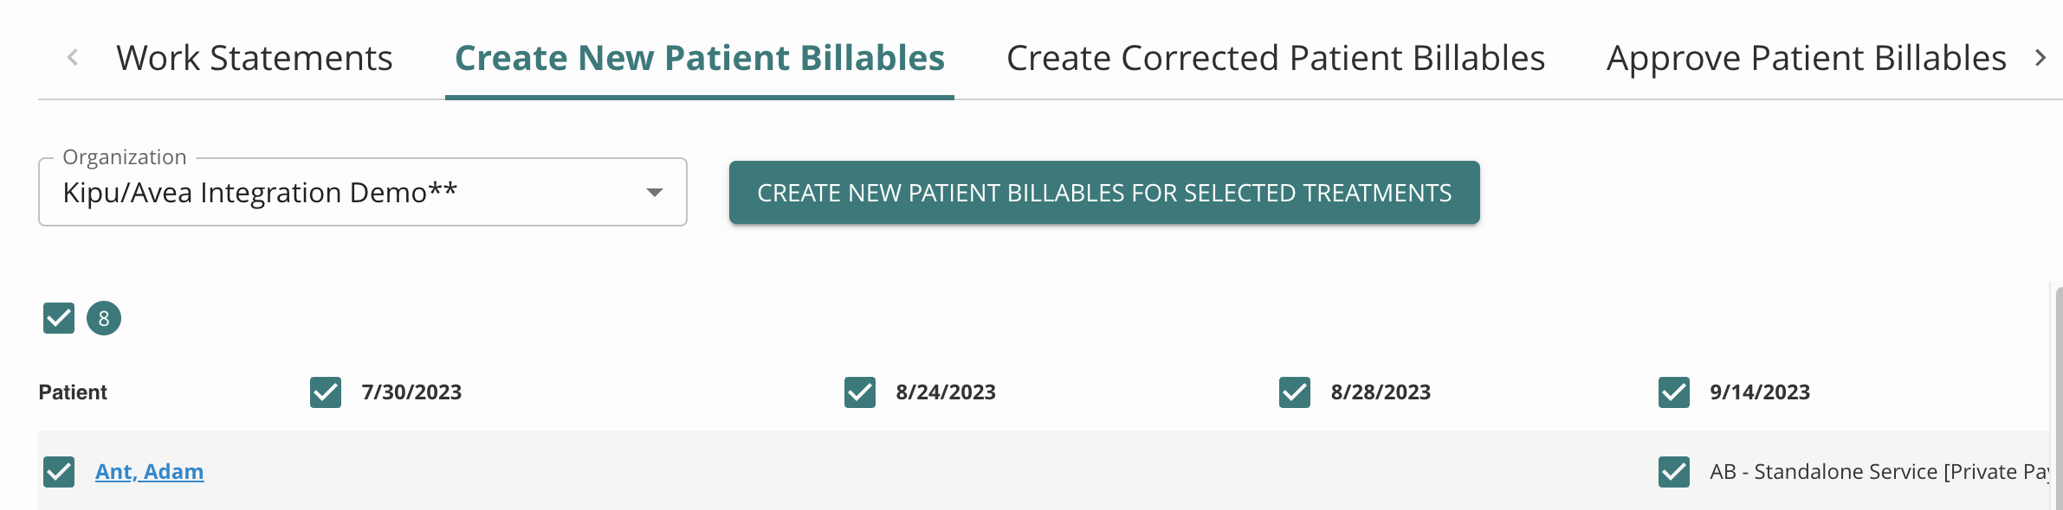This screenshot has height=510, width=2063.
Task: Open the Ant, Adam patient link
Action: click(x=149, y=472)
